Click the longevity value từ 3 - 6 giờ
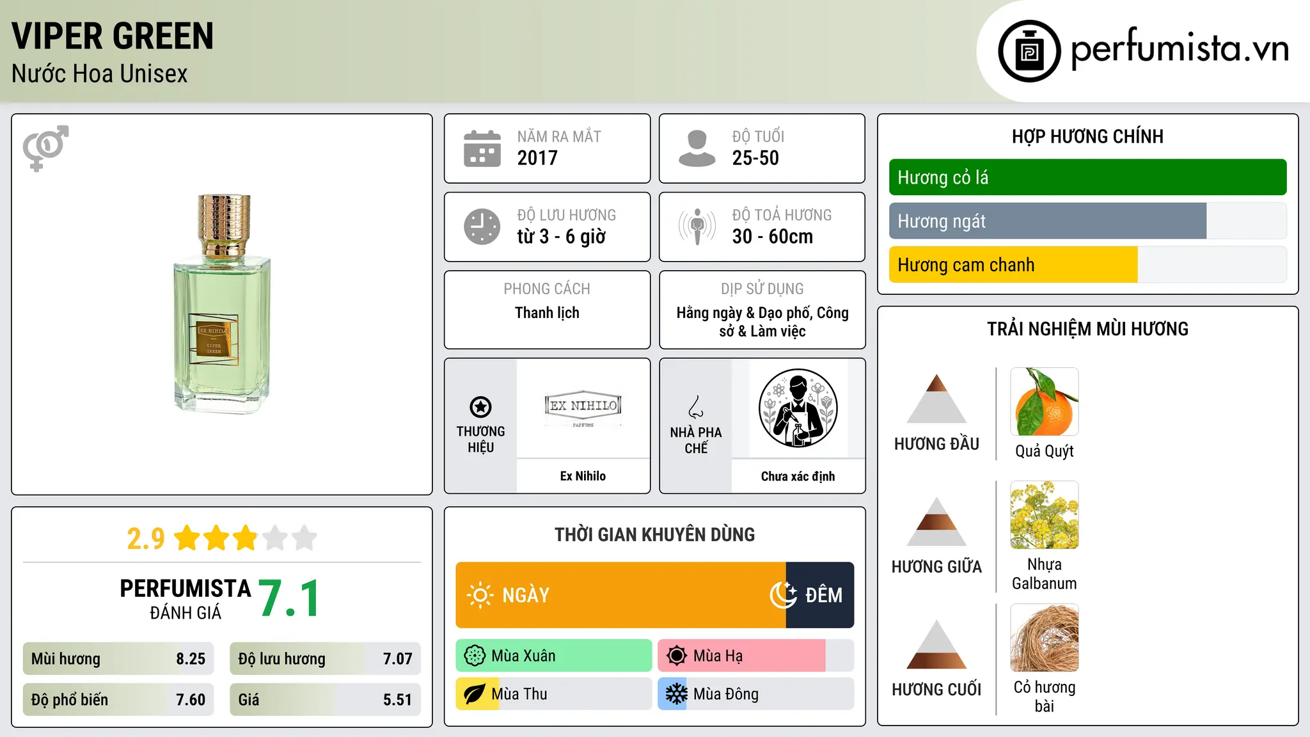Screen dimensions: 1310x737 click(561, 237)
